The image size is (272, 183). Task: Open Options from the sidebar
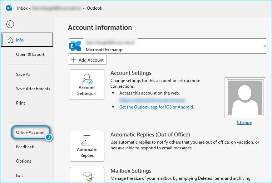point(24,161)
